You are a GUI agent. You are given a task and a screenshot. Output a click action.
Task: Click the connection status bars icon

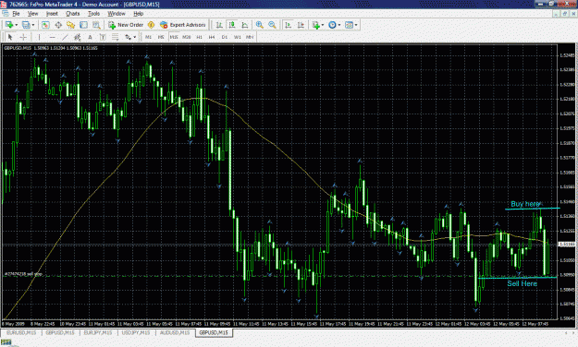[x=6, y=342]
